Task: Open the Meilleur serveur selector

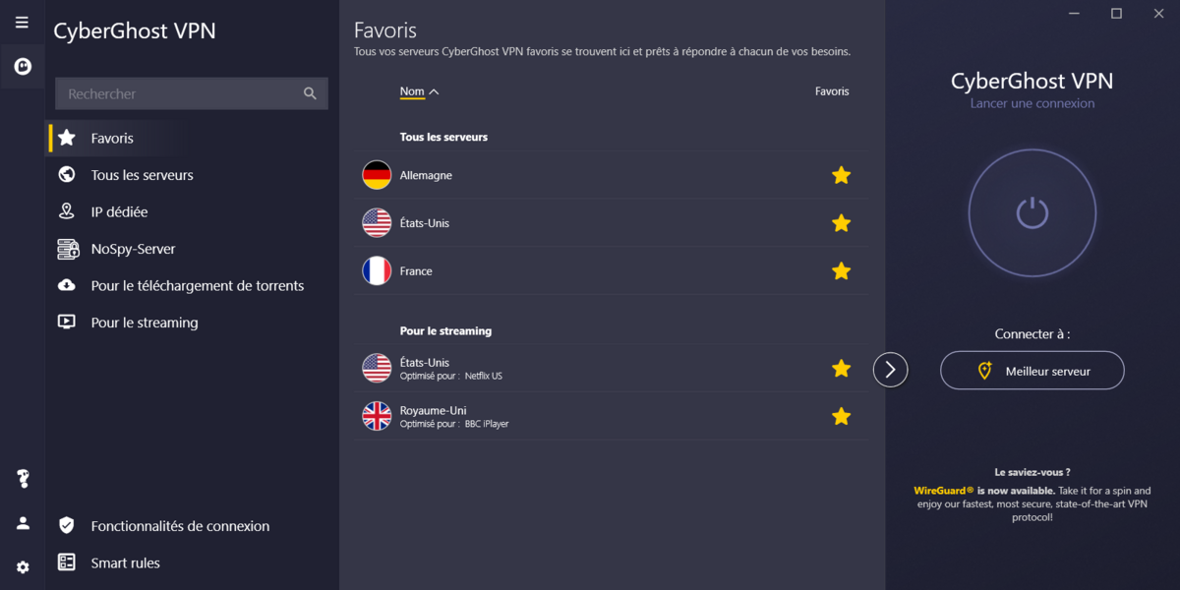Action: [1032, 371]
